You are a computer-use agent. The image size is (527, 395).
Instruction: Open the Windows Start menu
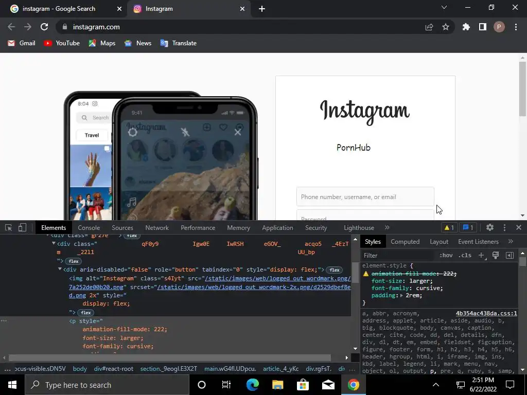click(x=12, y=385)
